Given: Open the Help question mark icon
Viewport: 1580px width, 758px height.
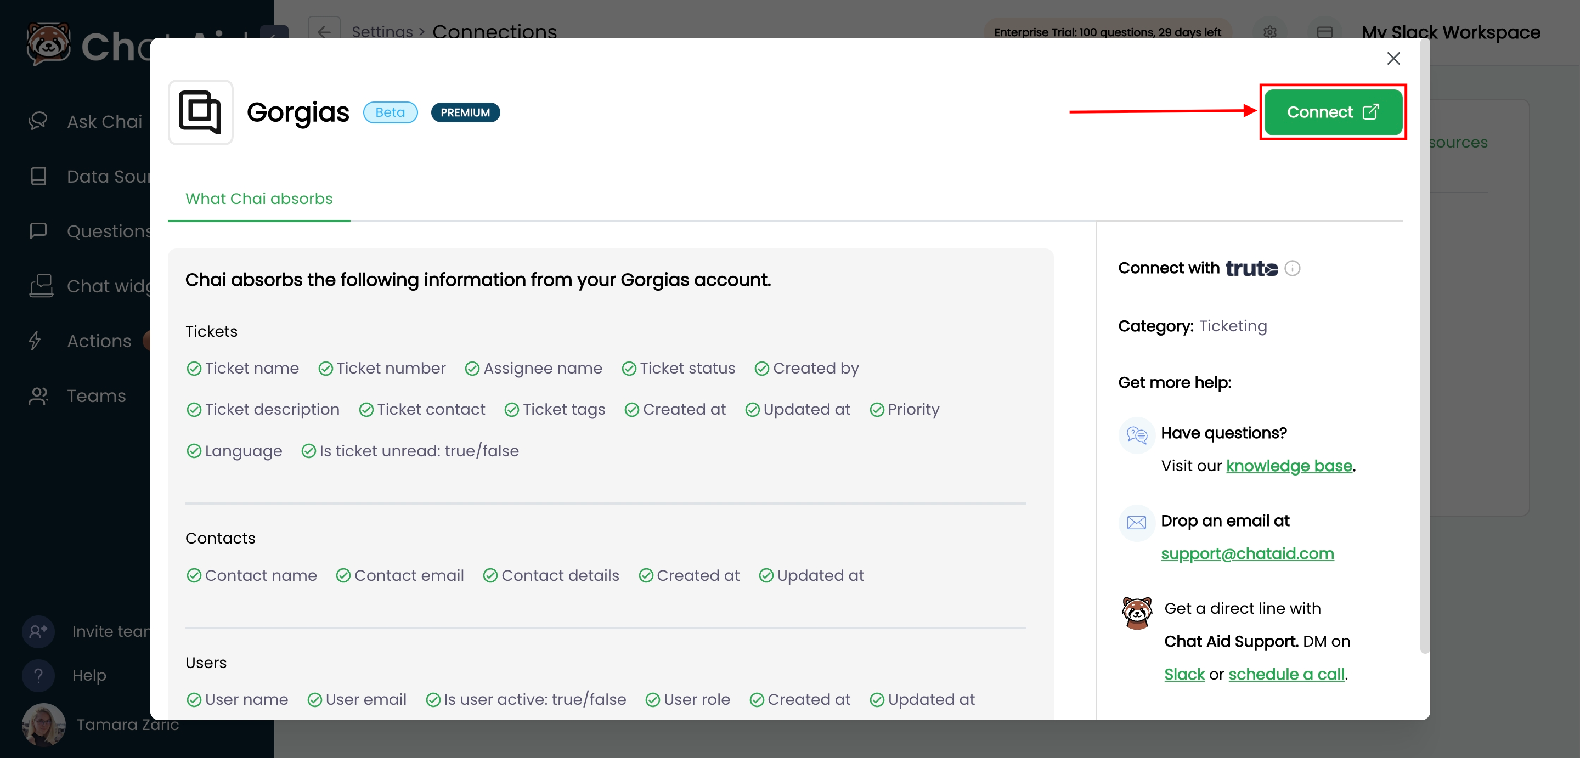Looking at the screenshot, I should (x=38, y=675).
